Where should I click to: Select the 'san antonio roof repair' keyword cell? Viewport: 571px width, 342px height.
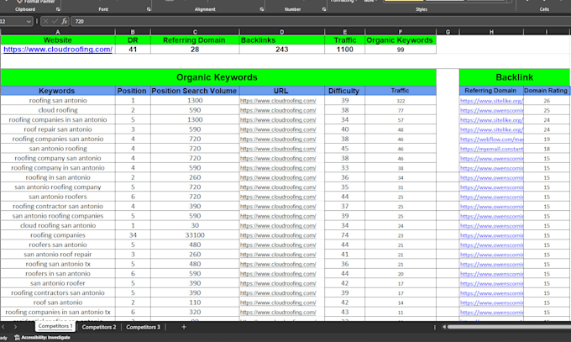[58, 255]
